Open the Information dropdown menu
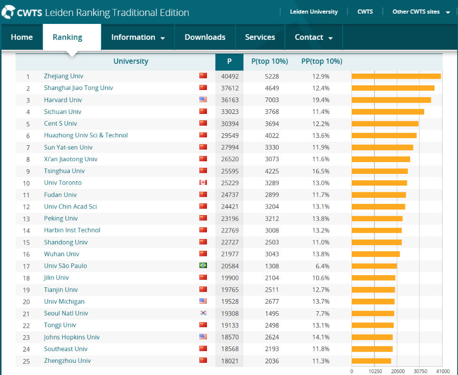This screenshot has width=458, height=375. (138, 37)
